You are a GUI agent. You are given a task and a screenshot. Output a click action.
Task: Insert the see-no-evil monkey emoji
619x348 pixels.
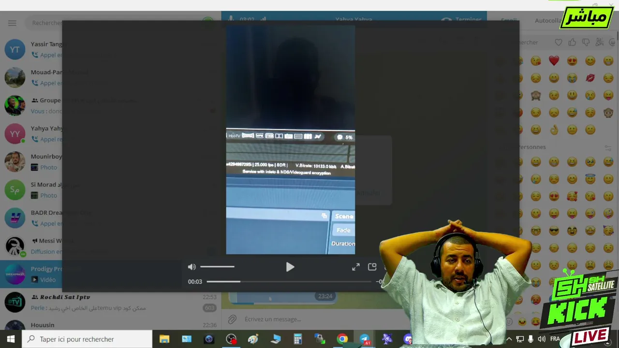click(536, 95)
